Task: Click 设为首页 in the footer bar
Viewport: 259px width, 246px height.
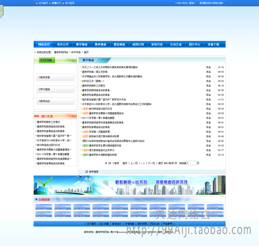Action: (92, 224)
